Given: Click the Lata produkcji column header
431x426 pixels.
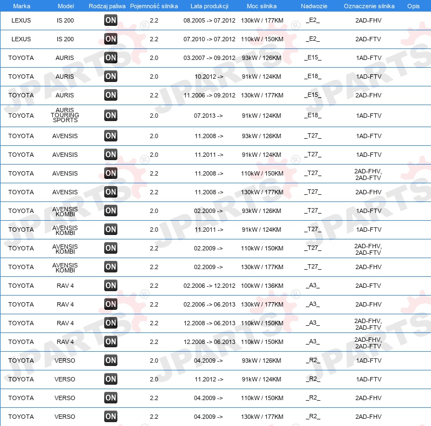Looking at the screenshot, I should pyautogui.click(x=209, y=6).
